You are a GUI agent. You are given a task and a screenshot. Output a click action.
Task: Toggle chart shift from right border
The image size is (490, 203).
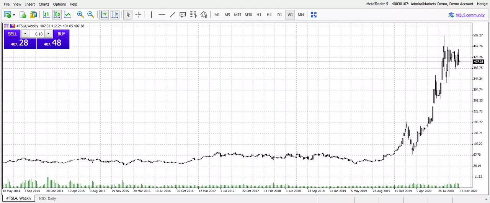pyautogui.click(x=115, y=15)
